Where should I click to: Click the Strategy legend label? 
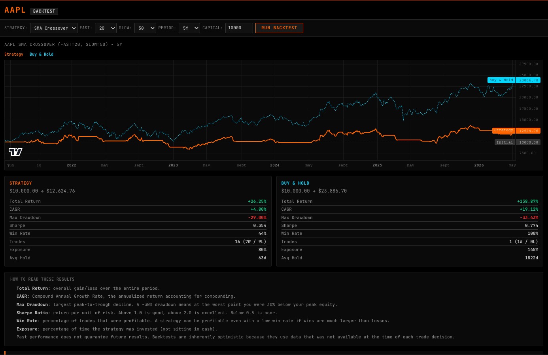point(14,54)
